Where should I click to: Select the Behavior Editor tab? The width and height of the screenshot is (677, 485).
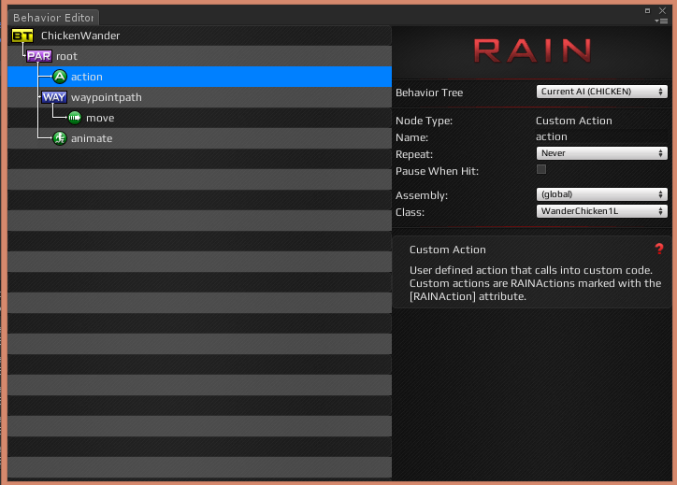click(x=53, y=18)
